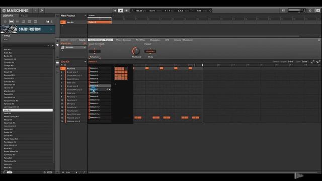The height and width of the screenshot is (181, 322).
Task: Click the pencil rename icon on Pattern 7 row
Action: coord(107,89)
